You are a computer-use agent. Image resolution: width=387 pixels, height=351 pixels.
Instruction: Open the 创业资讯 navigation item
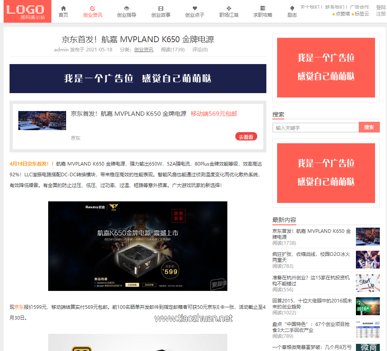point(93,15)
